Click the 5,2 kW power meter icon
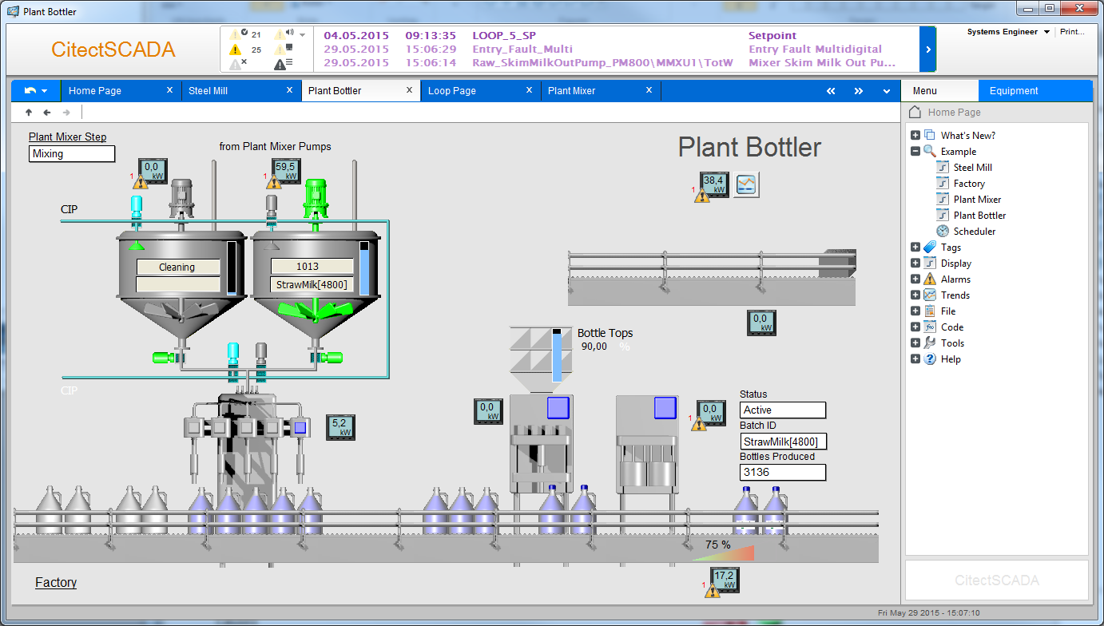The image size is (1104, 626). (339, 427)
